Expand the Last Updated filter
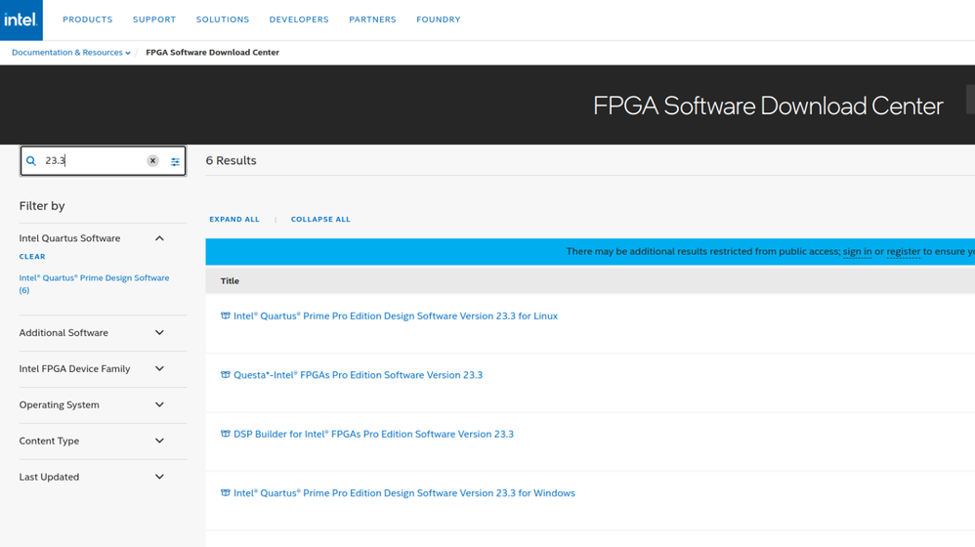Image resolution: width=975 pixels, height=547 pixels. [x=159, y=477]
